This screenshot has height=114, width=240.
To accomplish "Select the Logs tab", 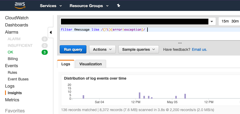I will point(66,64).
